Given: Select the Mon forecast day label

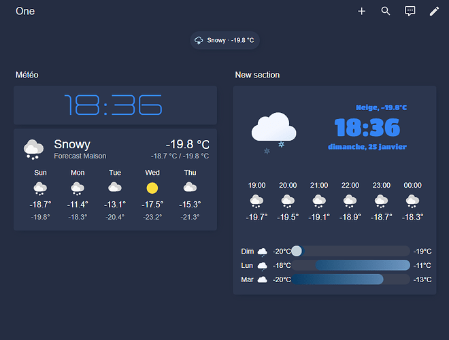Looking at the screenshot, I should point(78,173).
